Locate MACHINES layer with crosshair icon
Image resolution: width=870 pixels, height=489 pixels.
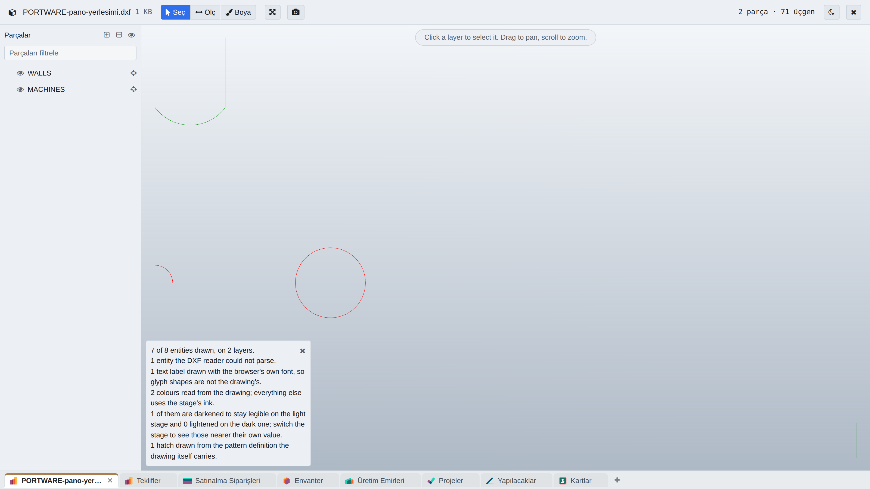click(133, 89)
